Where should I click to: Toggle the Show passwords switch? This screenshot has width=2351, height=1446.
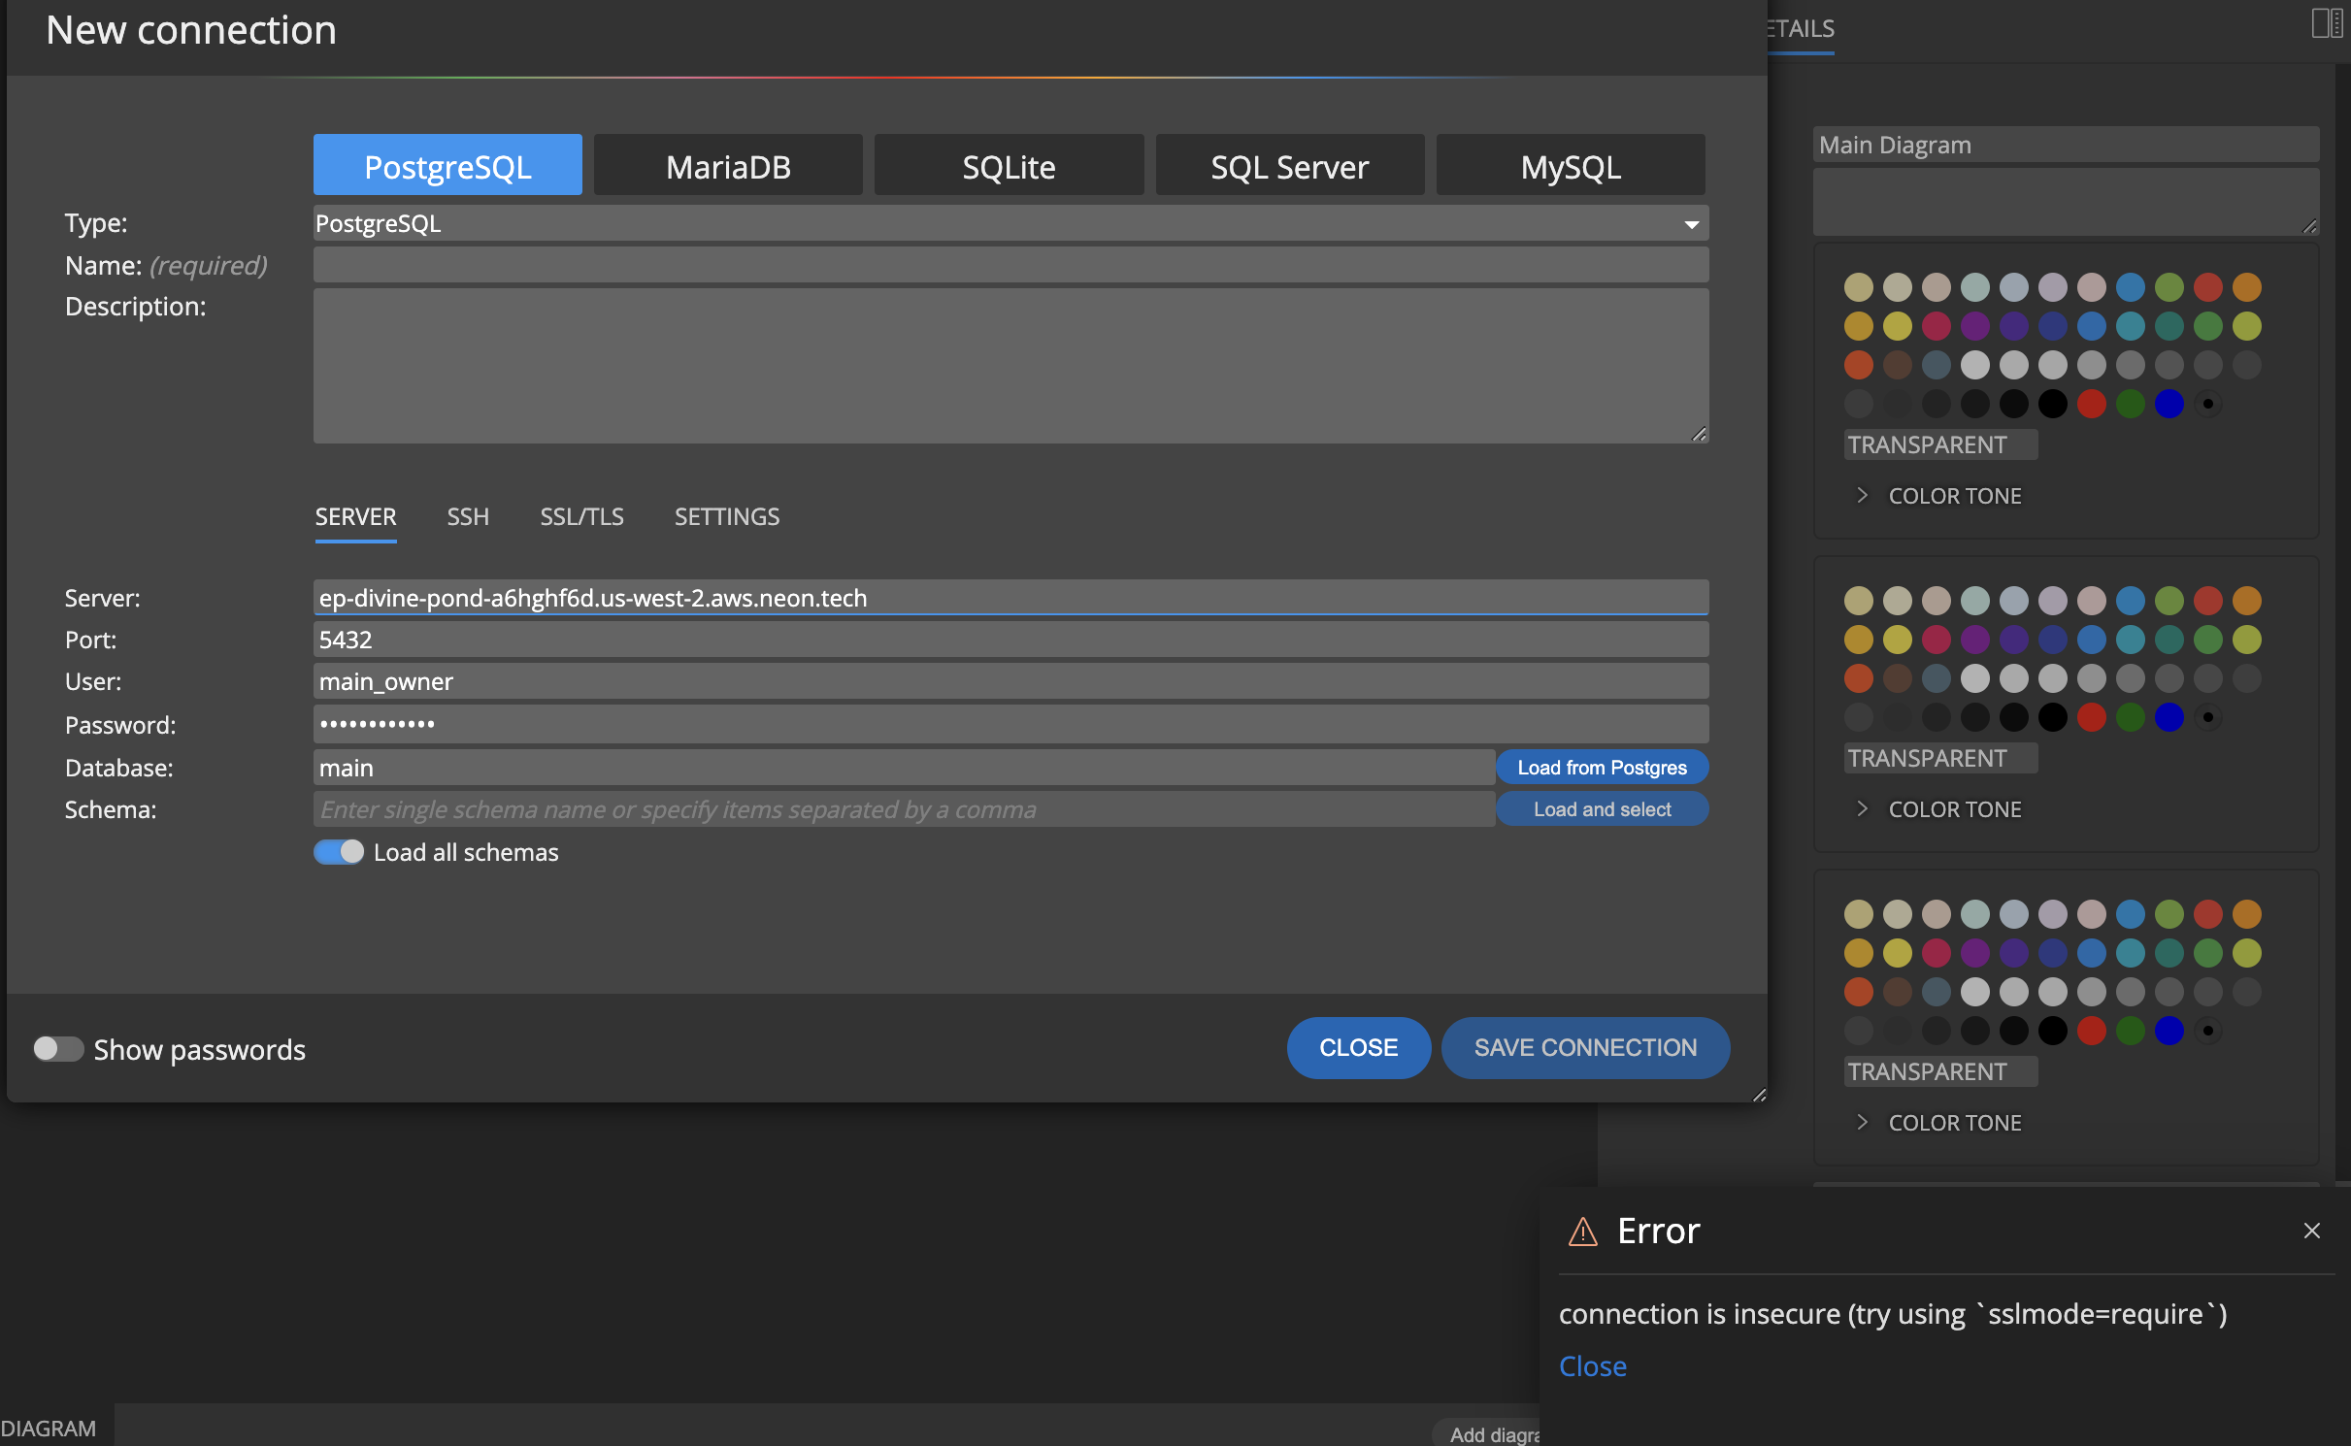click(58, 1049)
